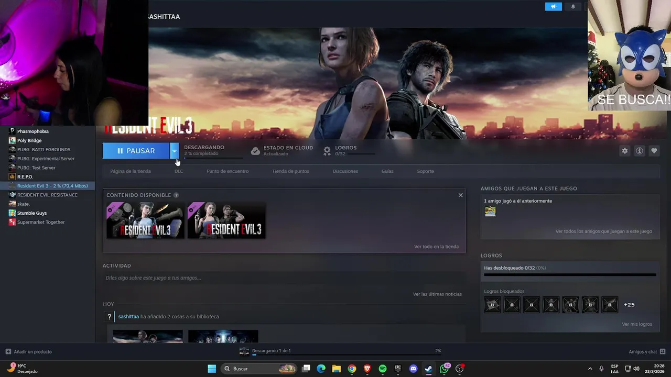The image size is (671, 377).
Task: Open the Discusiones tab
Action: [345, 171]
